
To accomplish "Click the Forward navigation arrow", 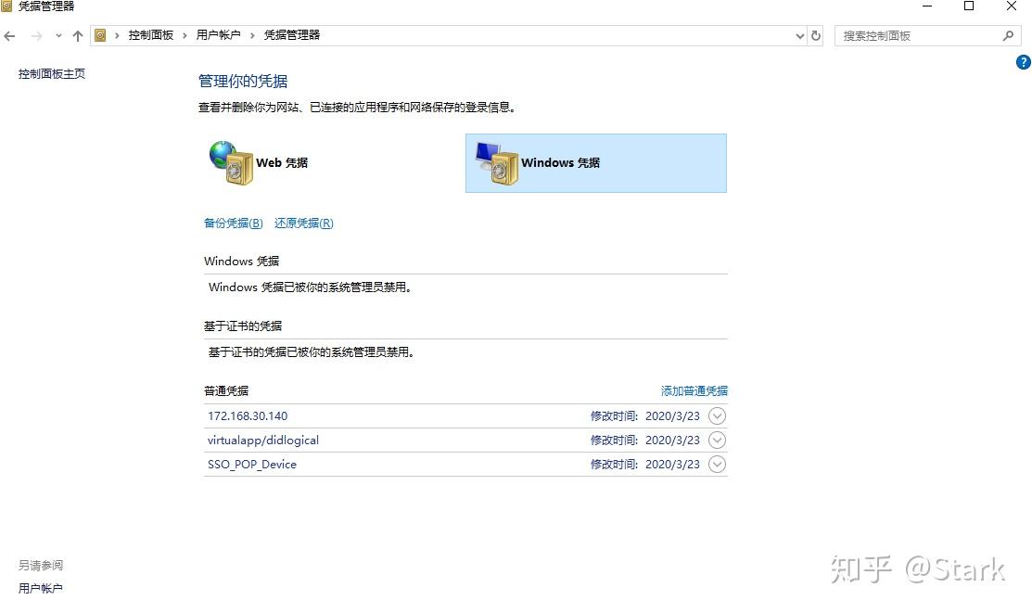I will coord(37,36).
